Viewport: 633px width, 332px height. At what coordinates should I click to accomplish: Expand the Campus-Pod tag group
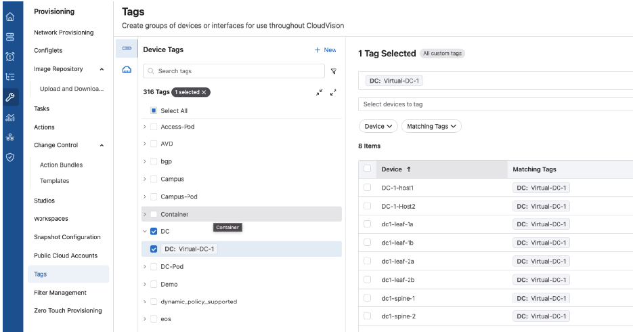click(x=145, y=196)
